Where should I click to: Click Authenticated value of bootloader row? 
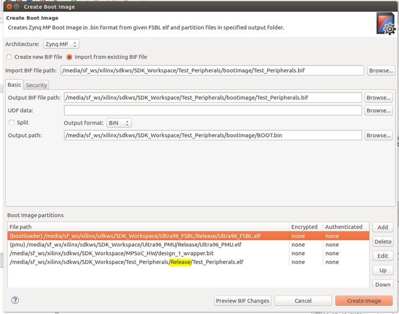pos(332,236)
